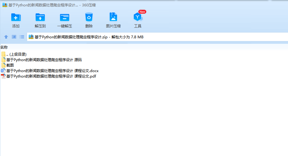Click the Word icon of 课程论文.docx

pyautogui.click(x=3, y=71)
